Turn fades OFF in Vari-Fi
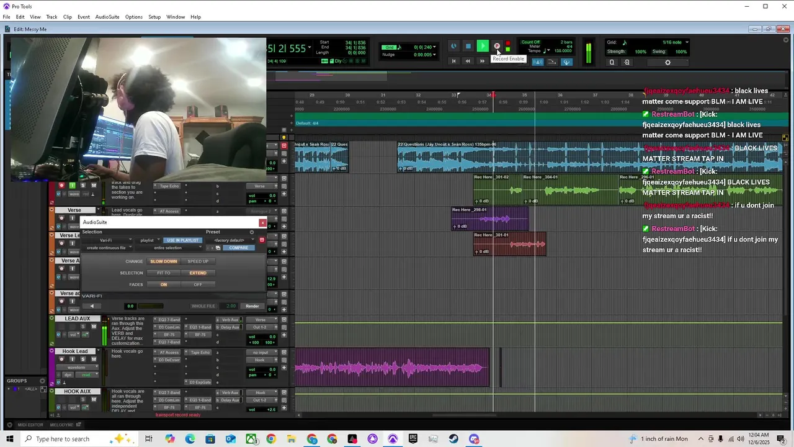 coord(198,284)
